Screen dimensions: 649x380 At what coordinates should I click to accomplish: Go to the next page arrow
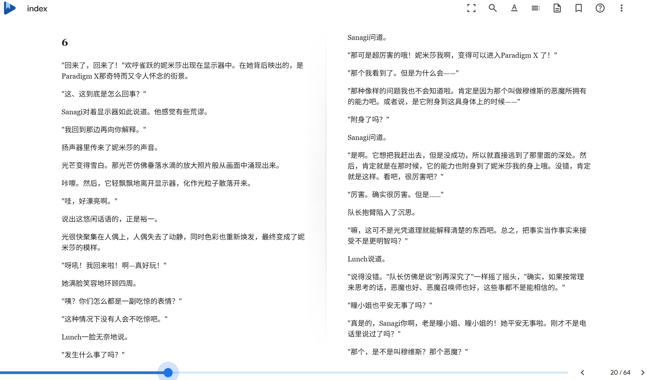[x=642, y=372]
